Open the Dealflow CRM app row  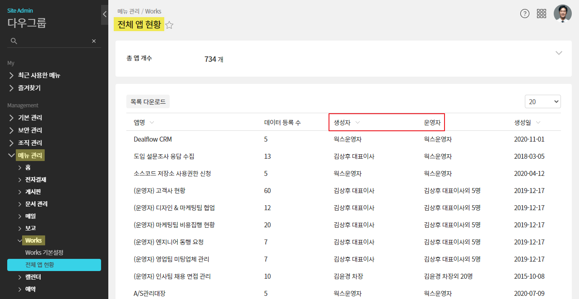153,139
